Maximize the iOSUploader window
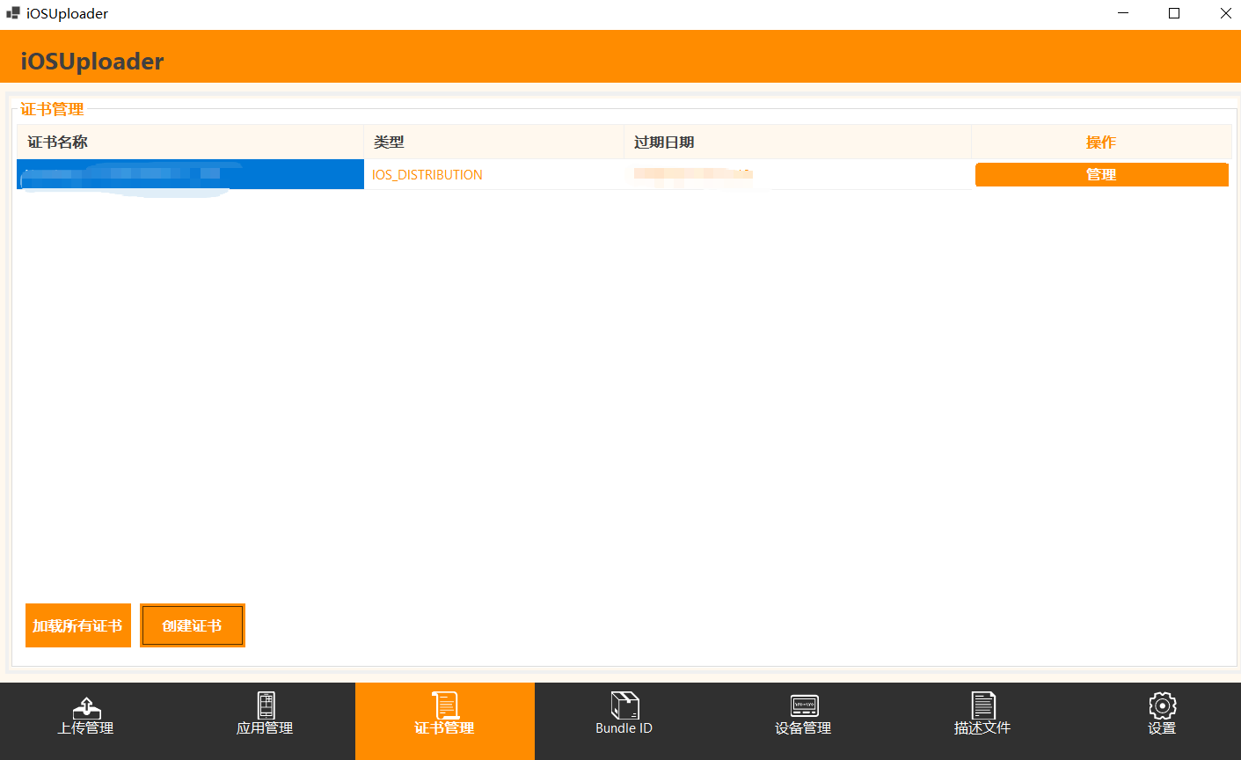This screenshot has height=760, width=1241. tap(1174, 13)
